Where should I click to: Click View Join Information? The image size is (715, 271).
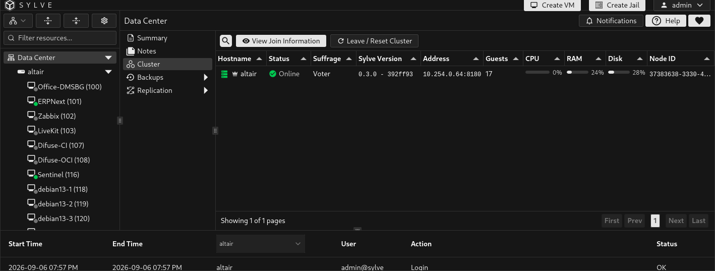click(x=281, y=41)
